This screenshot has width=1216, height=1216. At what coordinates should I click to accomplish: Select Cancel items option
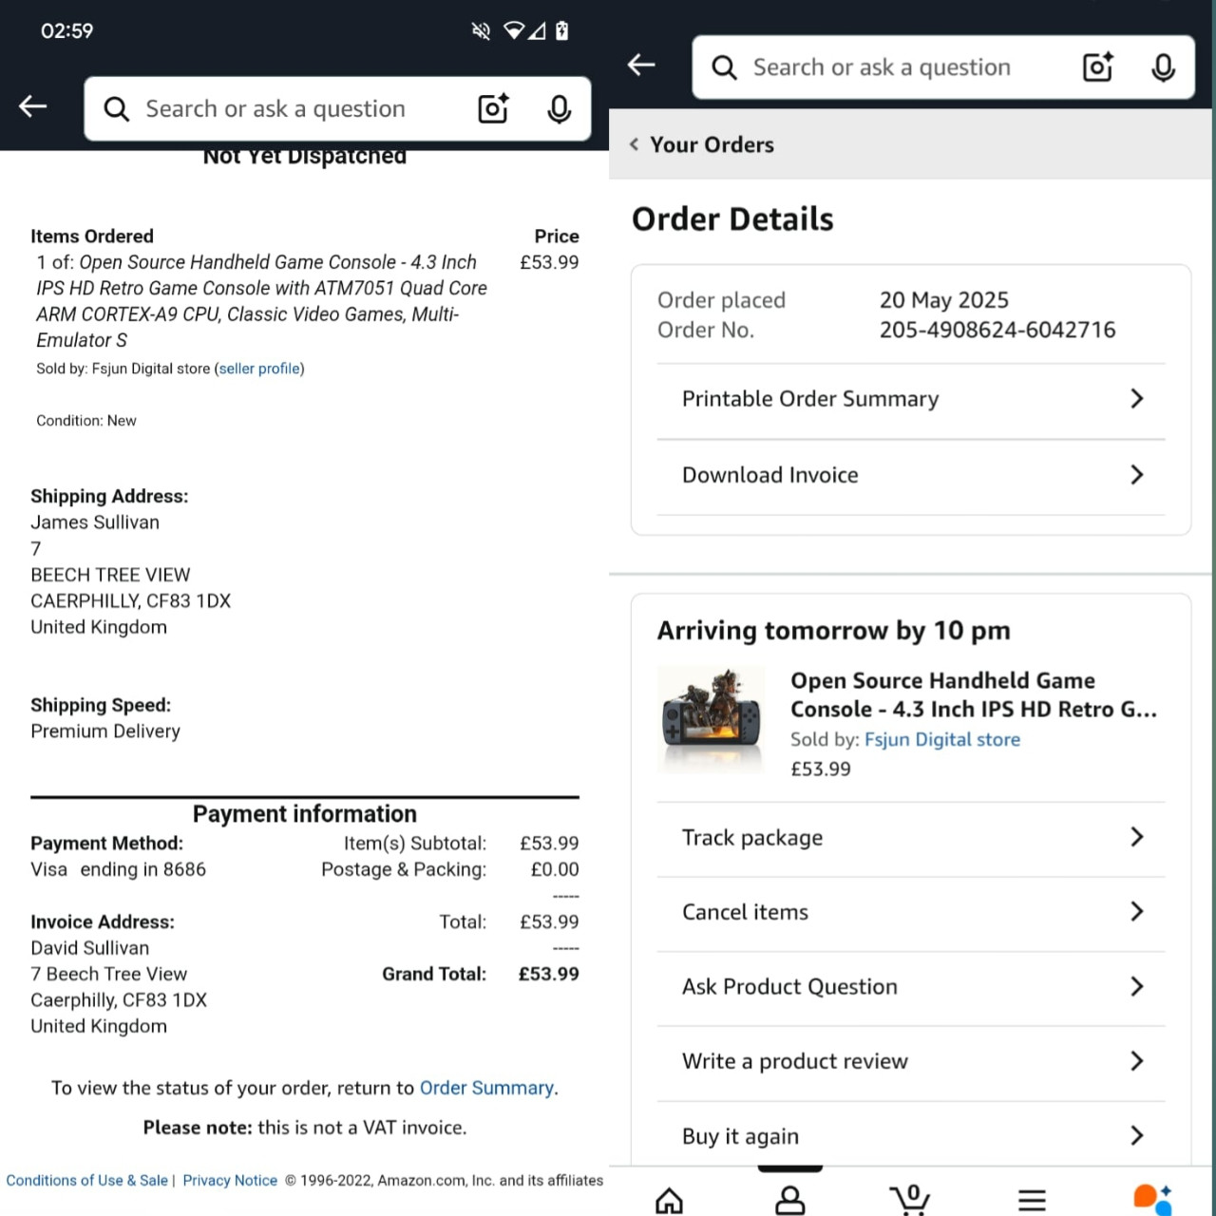click(911, 912)
